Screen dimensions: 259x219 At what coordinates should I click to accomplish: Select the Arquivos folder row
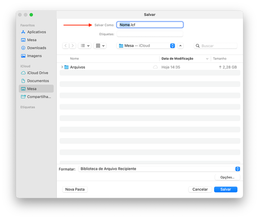(150, 67)
